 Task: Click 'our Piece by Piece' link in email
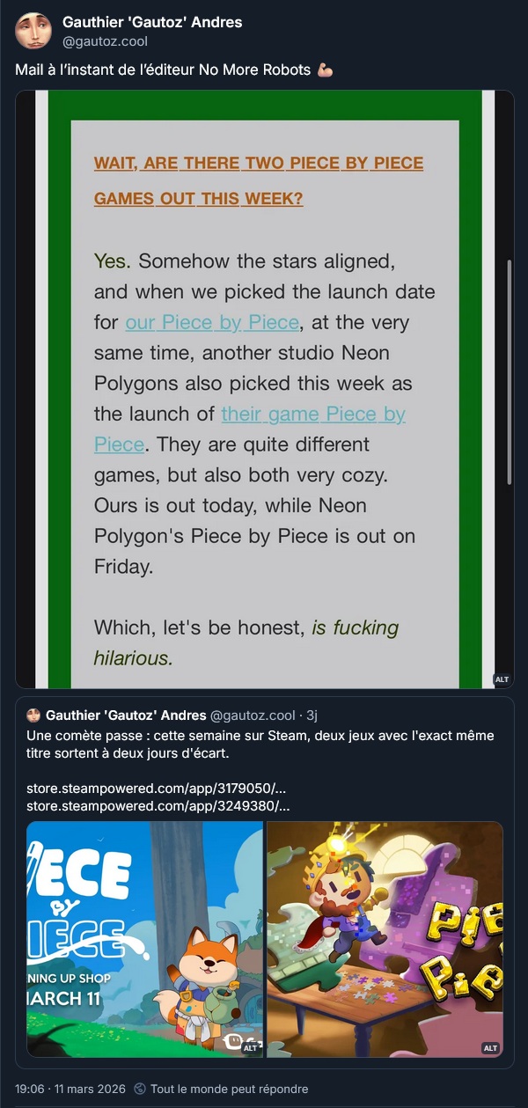tap(212, 322)
